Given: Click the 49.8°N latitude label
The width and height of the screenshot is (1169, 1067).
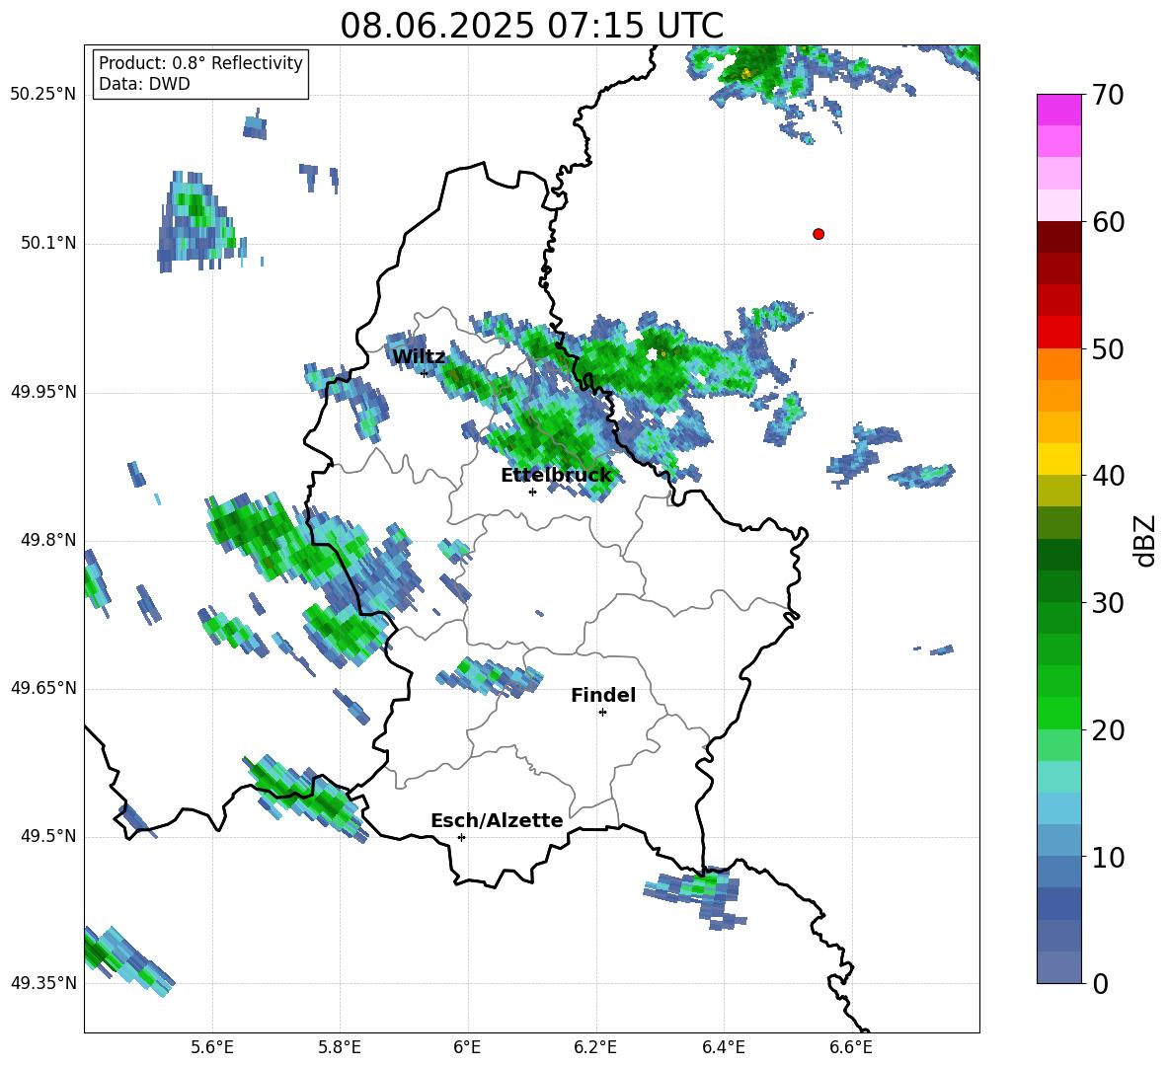Looking at the screenshot, I should click(48, 540).
